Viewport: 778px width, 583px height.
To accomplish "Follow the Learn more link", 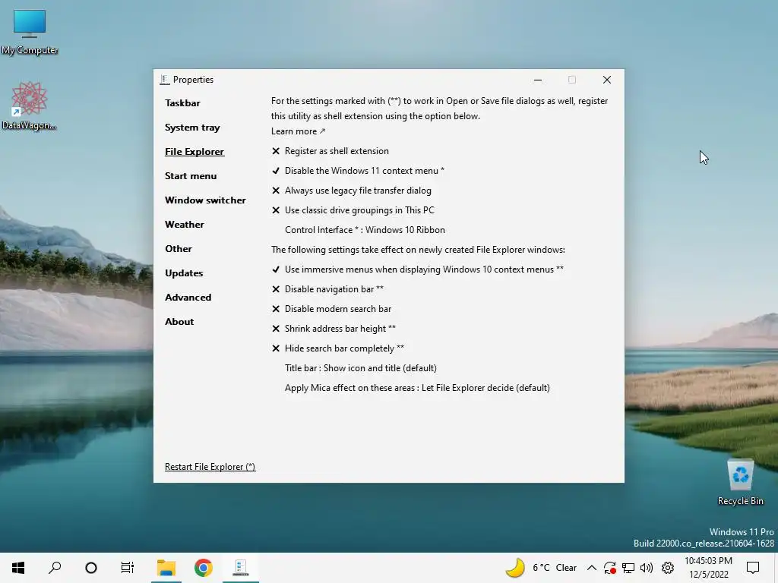I will coord(298,131).
